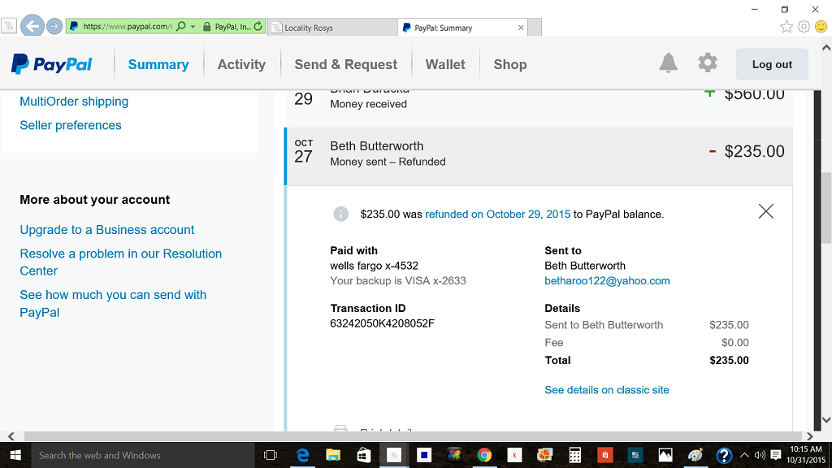The image size is (832, 468).
Task: Click the Your backup is VISA x-2633 text
Action: tap(398, 280)
